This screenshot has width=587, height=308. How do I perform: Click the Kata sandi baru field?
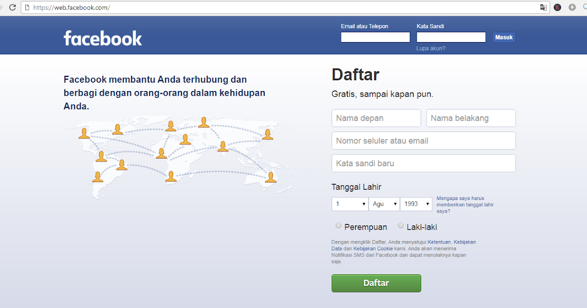[x=424, y=163]
